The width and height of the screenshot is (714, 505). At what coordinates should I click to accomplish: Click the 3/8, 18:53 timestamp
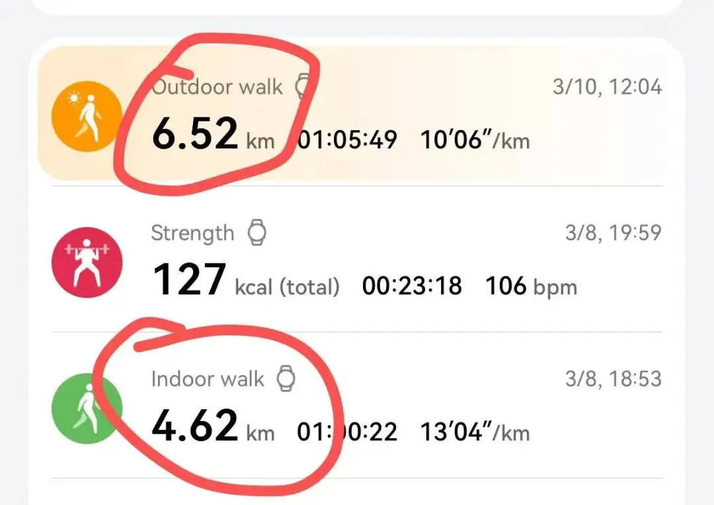tap(614, 379)
